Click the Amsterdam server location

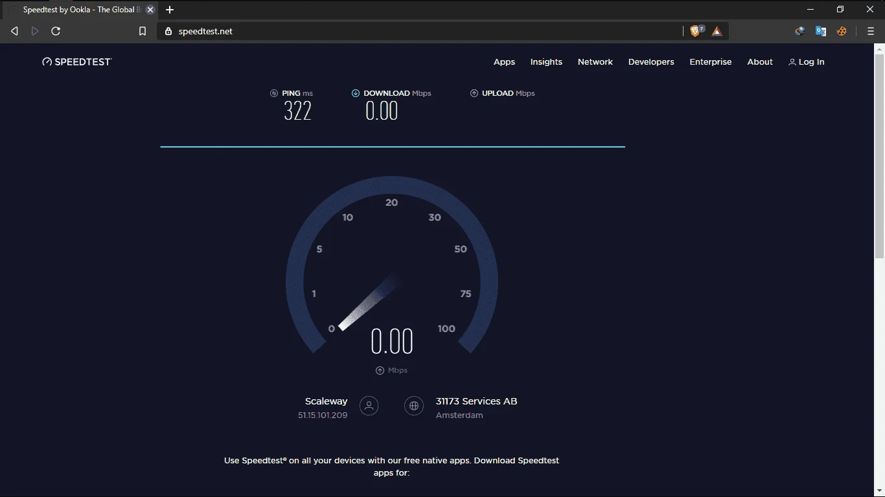coord(459,415)
